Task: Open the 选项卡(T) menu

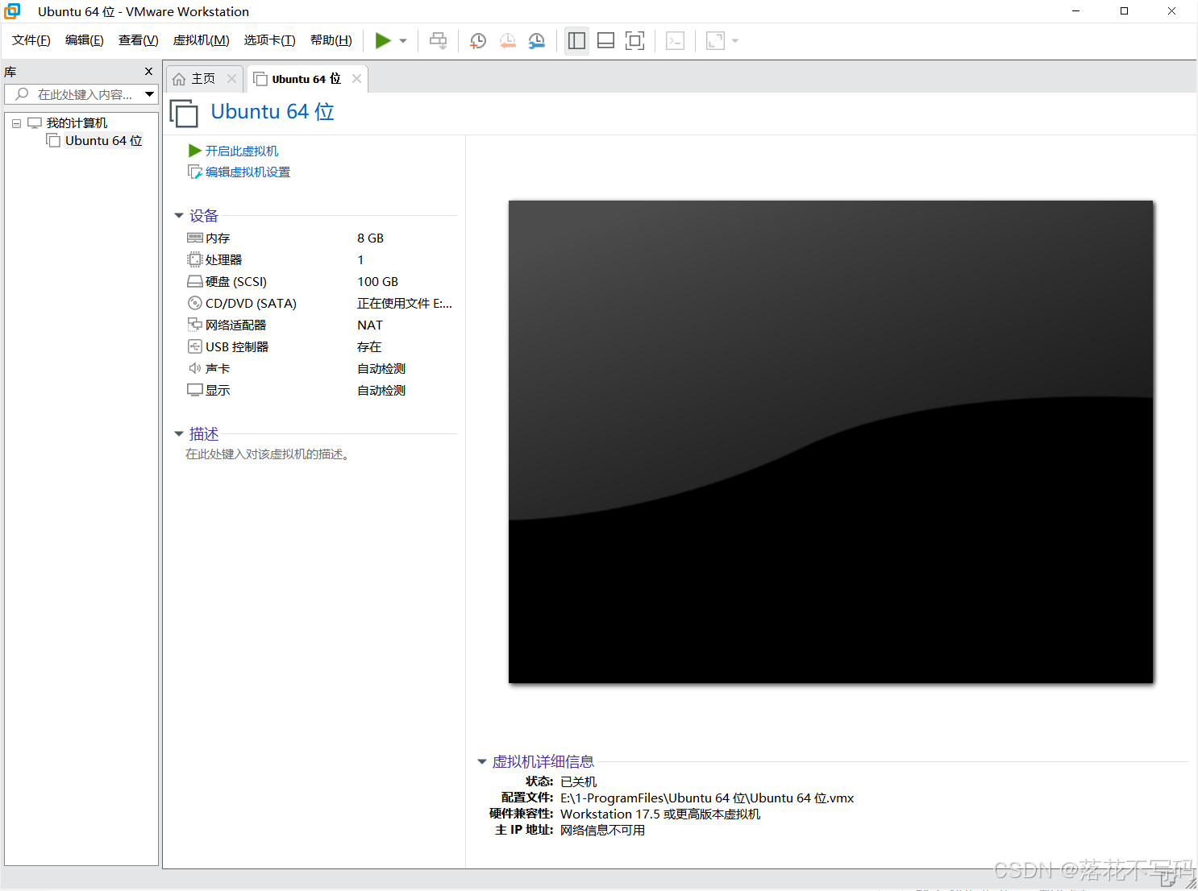Action: [x=270, y=40]
